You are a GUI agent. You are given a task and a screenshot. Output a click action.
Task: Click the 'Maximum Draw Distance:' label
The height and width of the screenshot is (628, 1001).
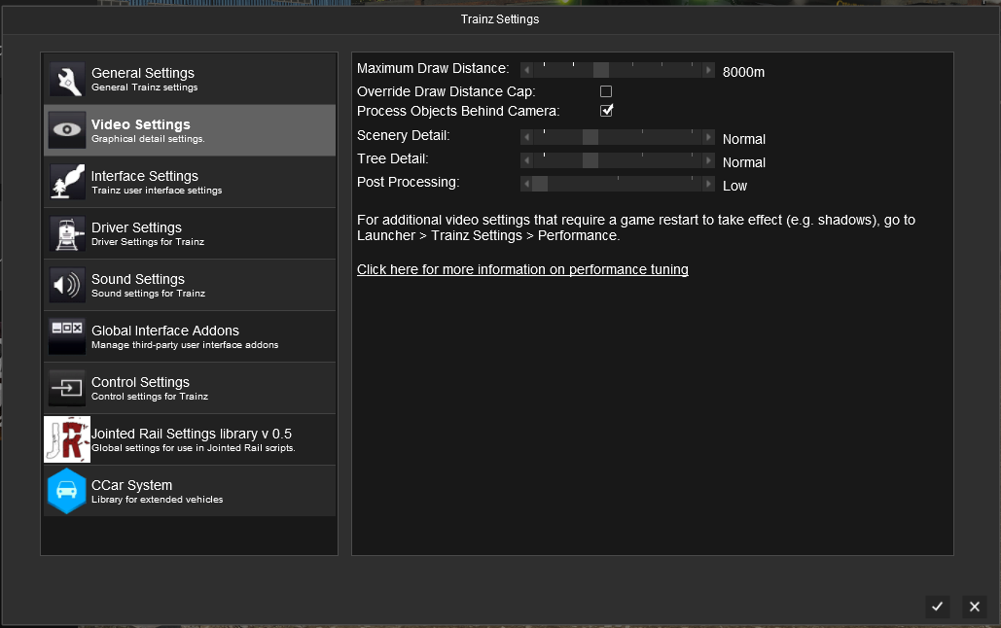(x=433, y=68)
